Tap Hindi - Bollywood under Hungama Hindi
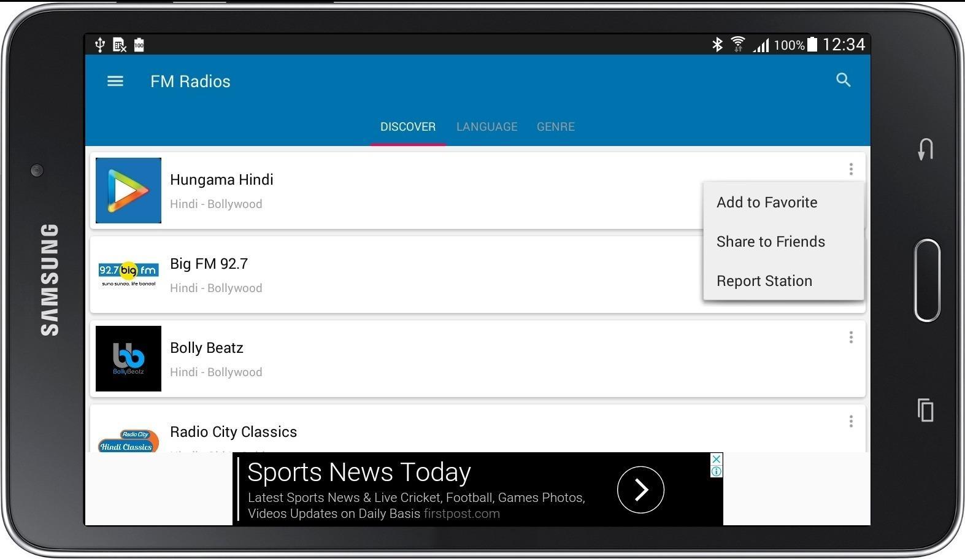This screenshot has height=559, width=965. (216, 204)
